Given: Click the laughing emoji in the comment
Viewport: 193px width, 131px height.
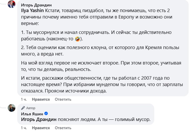Looking at the screenshot, I should [x=77, y=39].
